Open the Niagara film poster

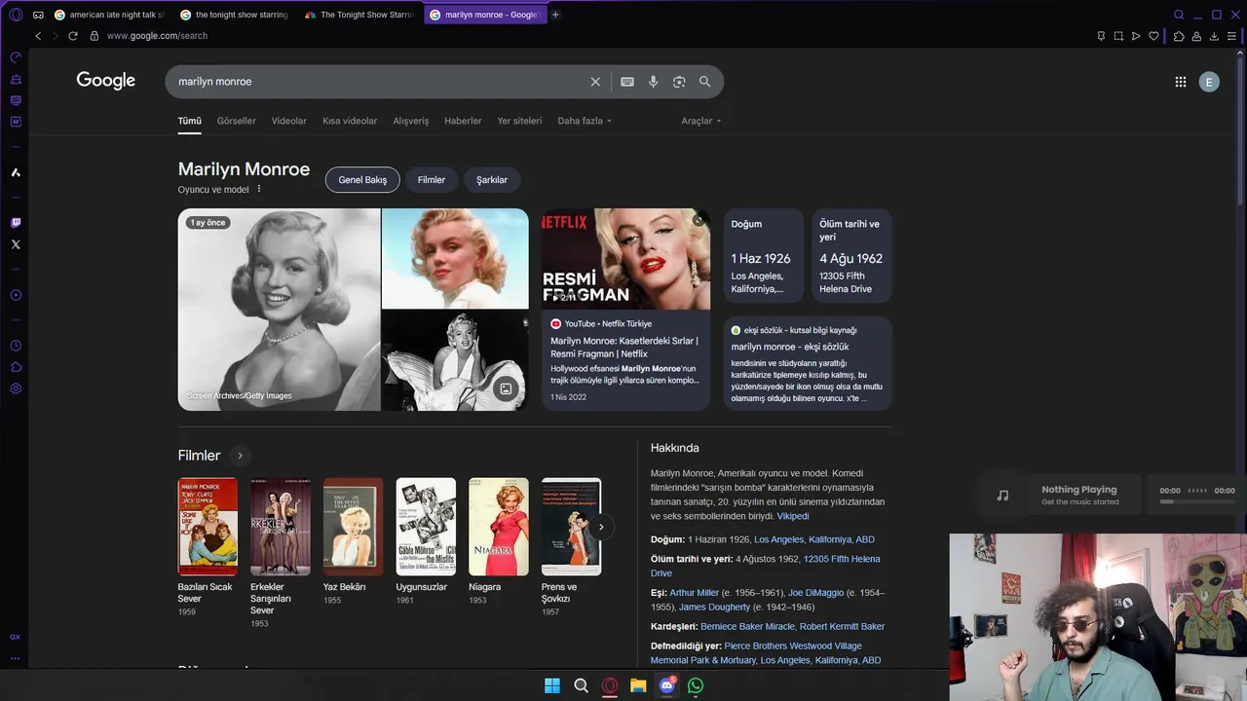pos(499,527)
